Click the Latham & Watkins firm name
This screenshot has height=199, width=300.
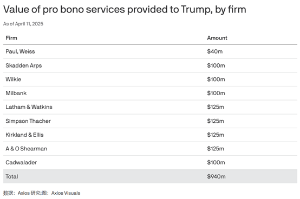pyautogui.click(x=29, y=107)
